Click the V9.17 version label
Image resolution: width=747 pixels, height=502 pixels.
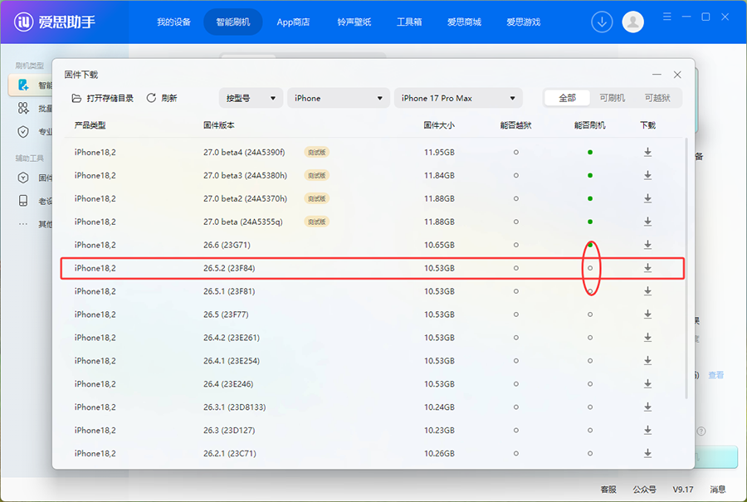(x=683, y=490)
